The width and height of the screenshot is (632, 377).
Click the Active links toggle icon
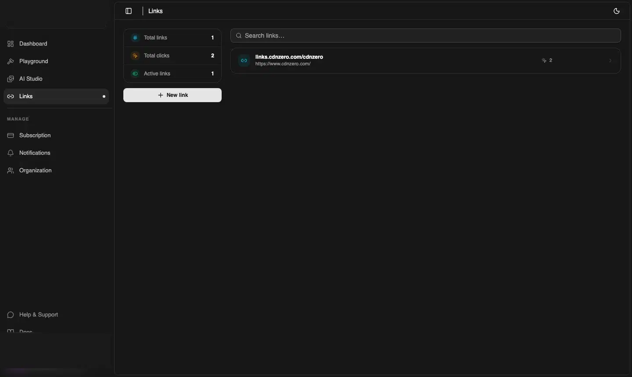point(135,74)
